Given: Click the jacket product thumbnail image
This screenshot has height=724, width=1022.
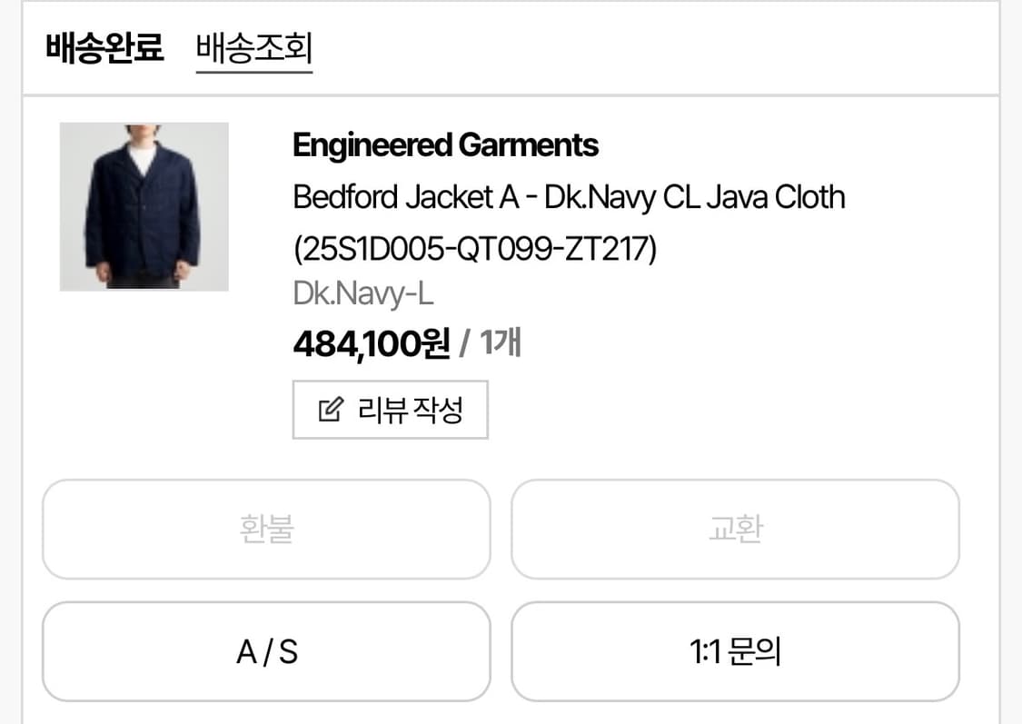Looking at the screenshot, I should tap(144, 206).
